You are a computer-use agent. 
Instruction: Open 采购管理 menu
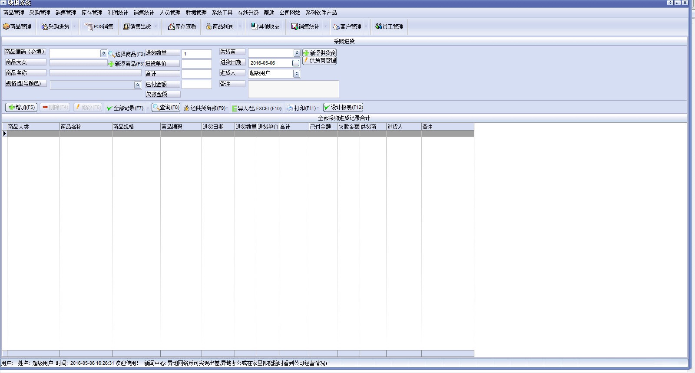coord(40,13)
